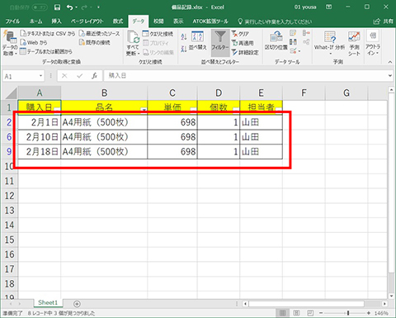Open the Name Box dropdown arrow
This screenshot has width=396, height=318.
click(40, 76)
